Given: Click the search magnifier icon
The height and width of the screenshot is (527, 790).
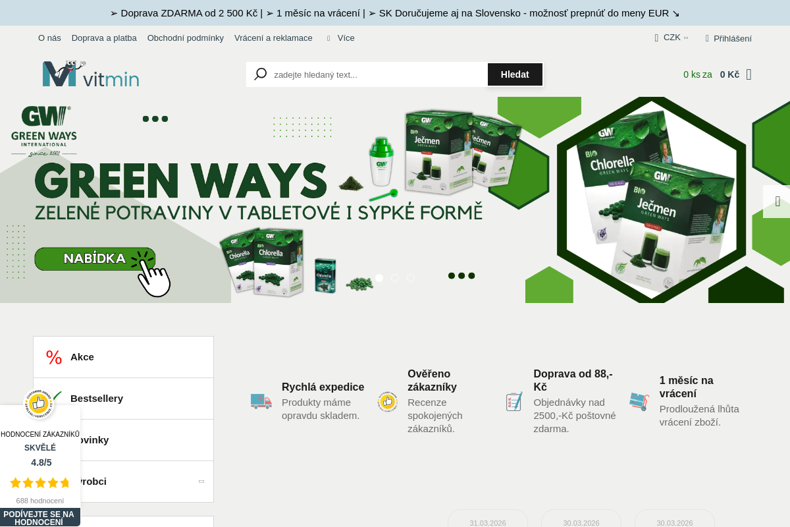Looking at the screenshot, I should pyautogui.click(x=260, y=74).
